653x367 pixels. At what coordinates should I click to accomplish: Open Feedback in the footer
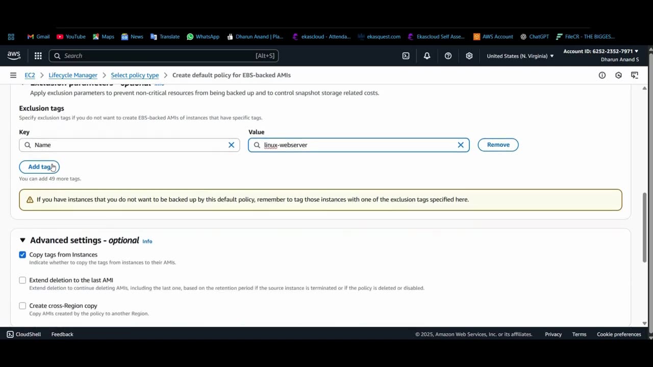pos(62,334)
